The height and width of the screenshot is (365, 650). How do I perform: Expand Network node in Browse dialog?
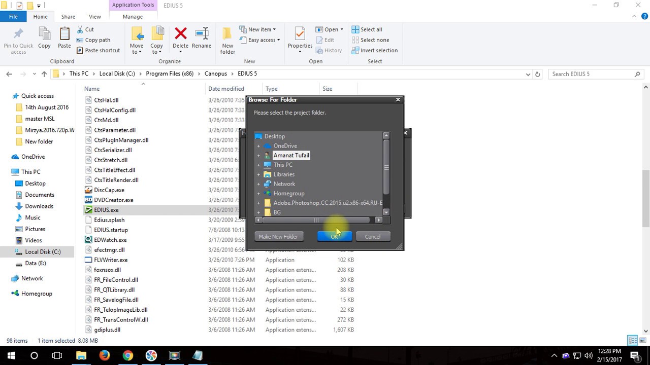(258, 184)
